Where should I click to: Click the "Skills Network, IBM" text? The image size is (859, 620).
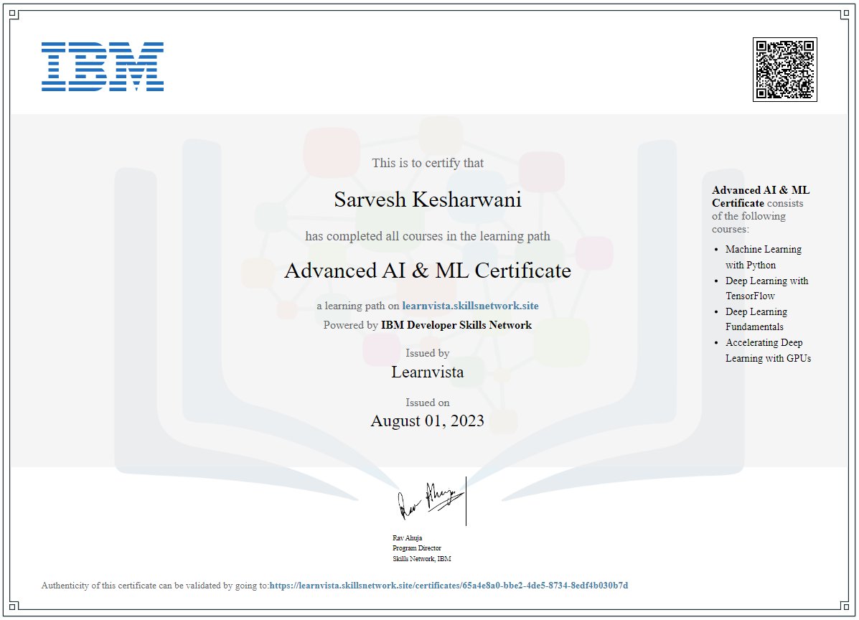[422, 559]
